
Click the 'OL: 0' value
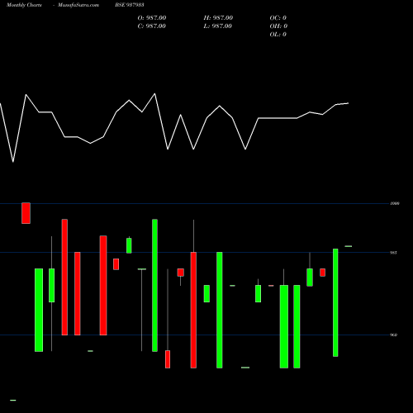pos(278,35)
